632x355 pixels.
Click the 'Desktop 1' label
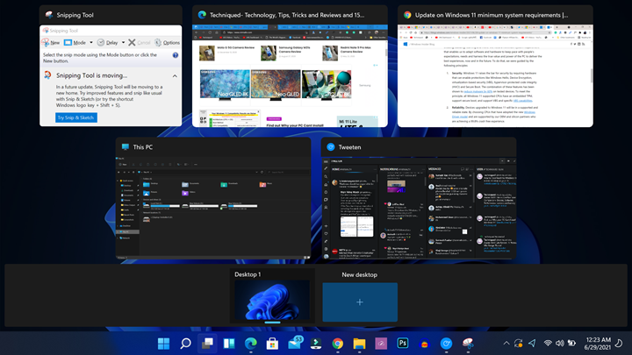pos(248,274)
